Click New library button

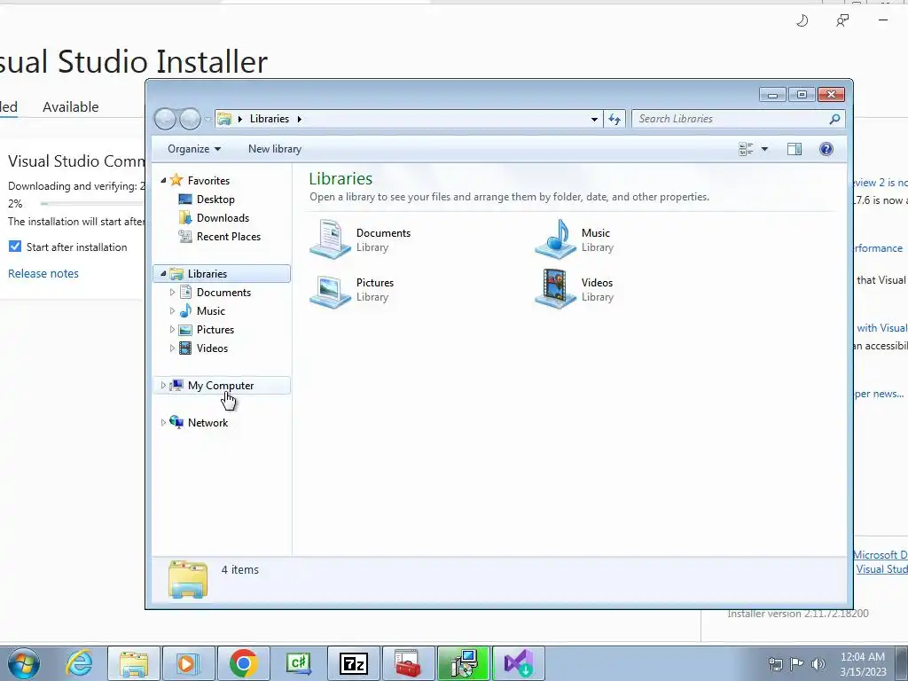click(275, 149)
